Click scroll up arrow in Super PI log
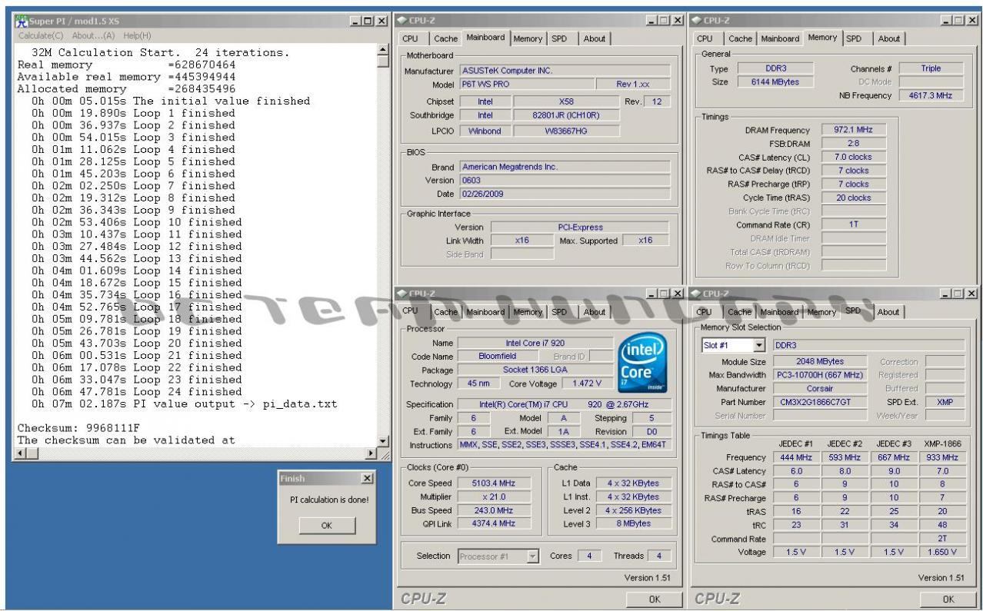Screen dimensions: 983x611 pos(384,50)
